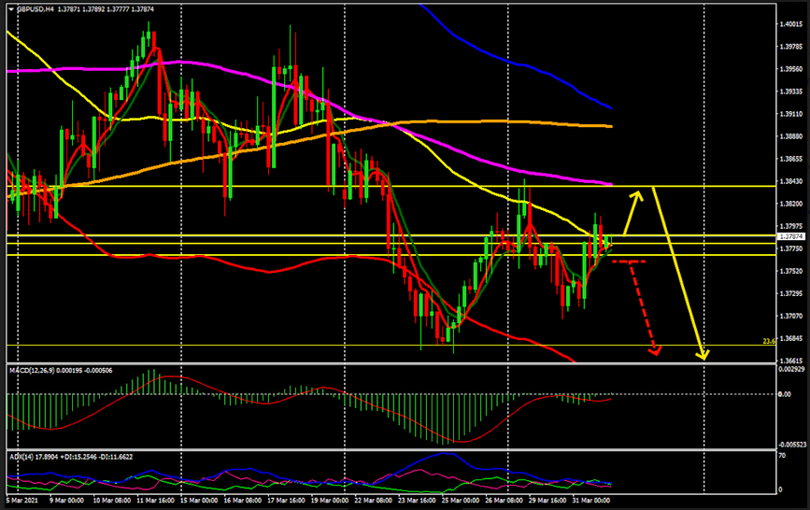This screenshot has height=510, width=810.
Task: Click price scale value 1.38430
Action: [x=791, y=181]
